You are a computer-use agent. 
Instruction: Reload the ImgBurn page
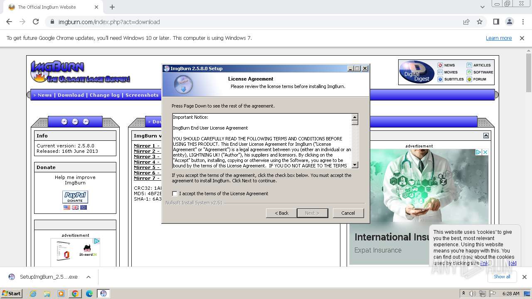click(36, 22)
